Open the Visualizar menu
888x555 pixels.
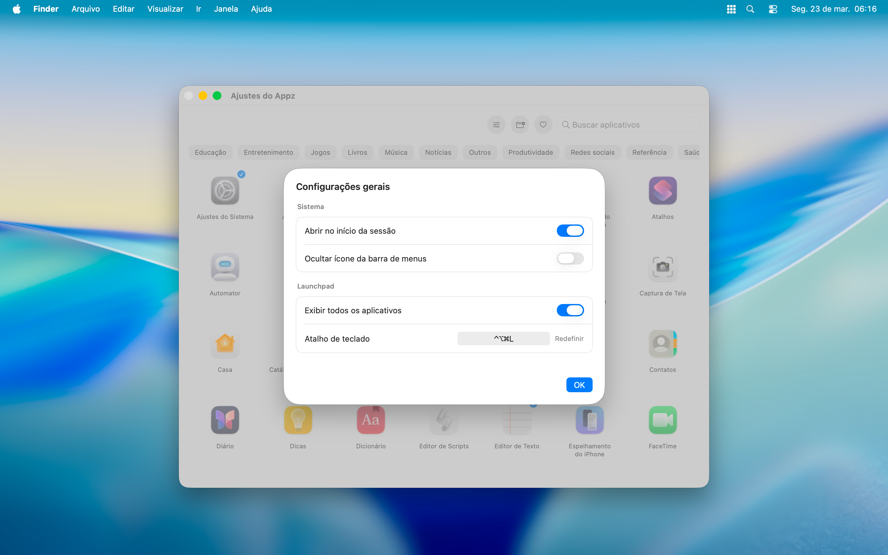click(x=165, y=9)
